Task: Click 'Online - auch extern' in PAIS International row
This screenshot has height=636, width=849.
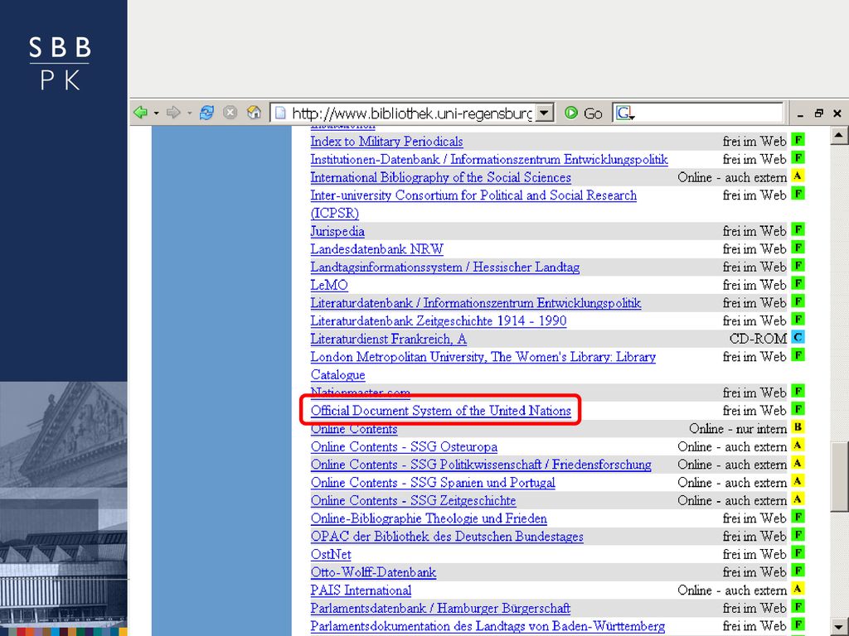Action: pos(732,590)
